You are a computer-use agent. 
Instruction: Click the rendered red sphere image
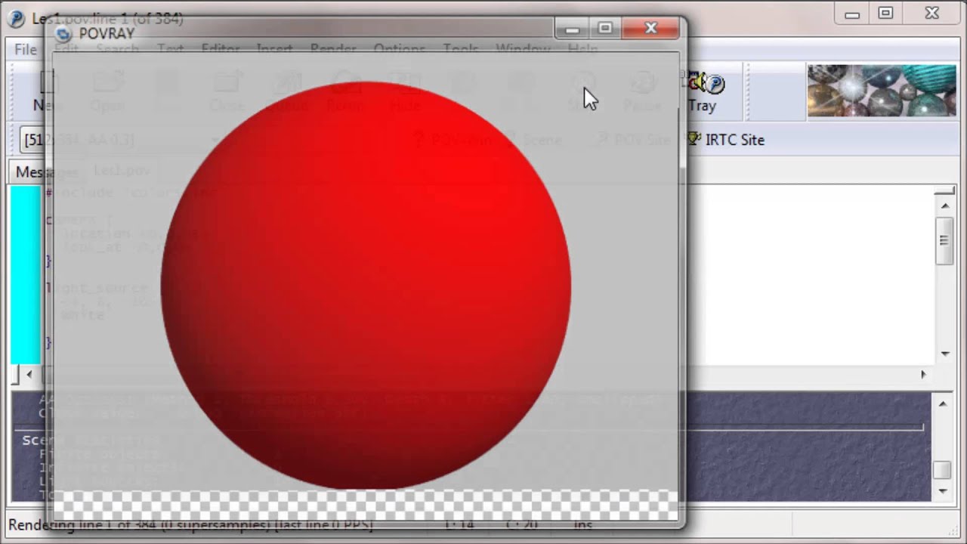(366, 286)
